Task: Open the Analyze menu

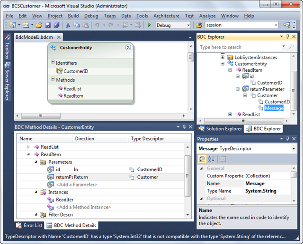Action: coord(207,16)
